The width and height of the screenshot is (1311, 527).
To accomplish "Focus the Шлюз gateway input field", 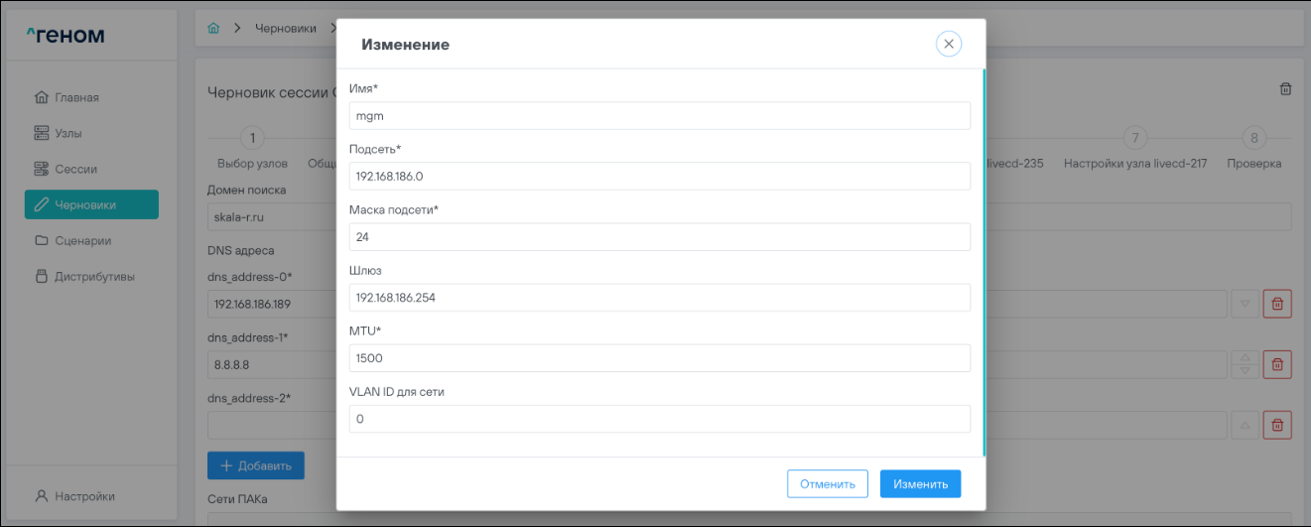I will point(659,298).
